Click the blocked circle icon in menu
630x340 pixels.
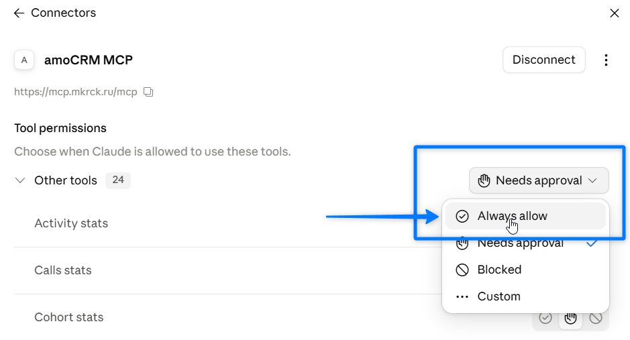pyautogui.click(x=462, y=270)
